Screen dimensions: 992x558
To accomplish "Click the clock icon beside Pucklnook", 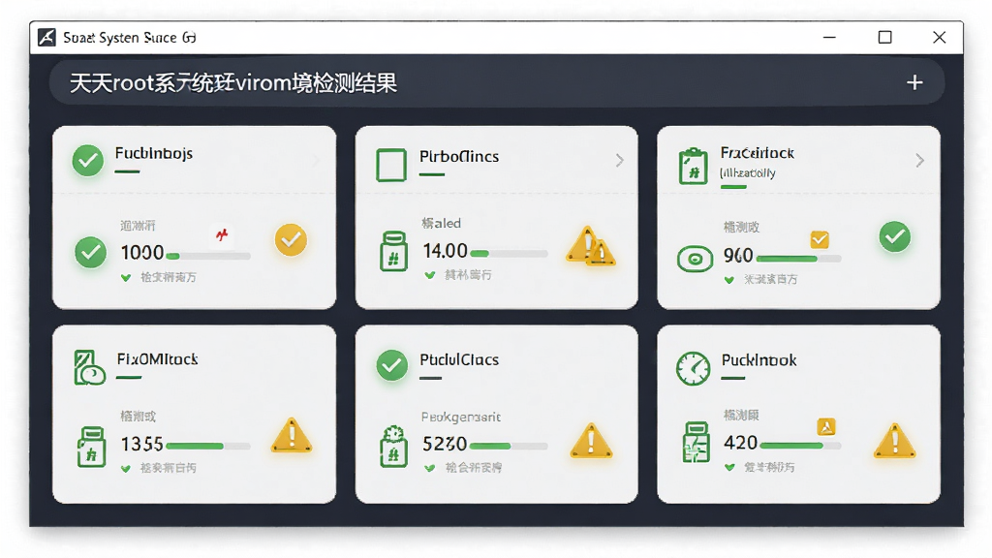I will coord(694,368).
